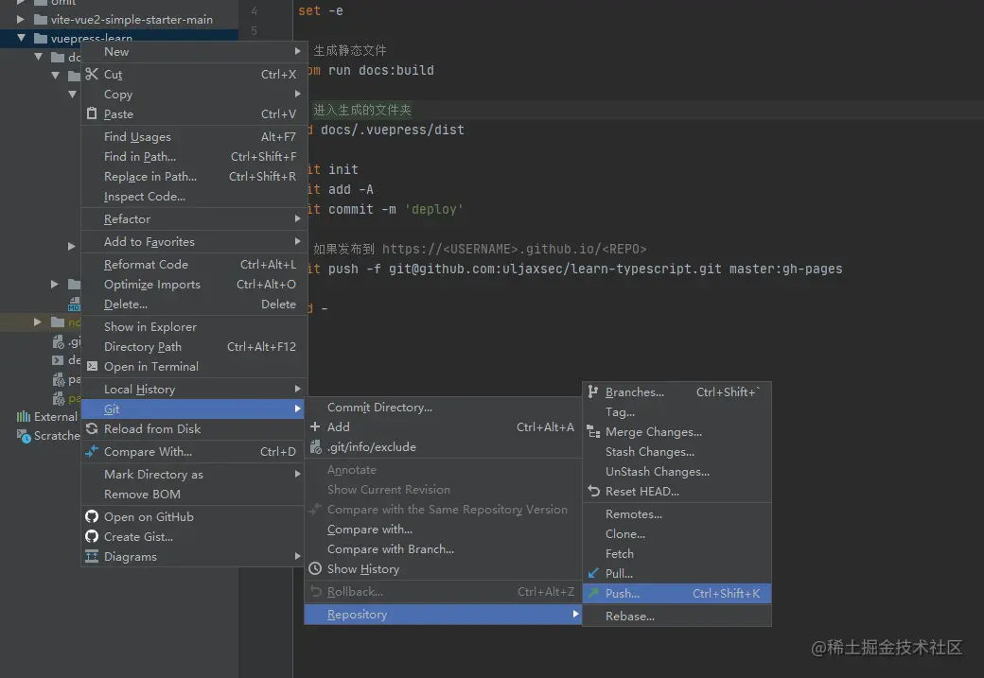Viewport: 984px width, 678px height.
Task: Click the Branches fork icon
Action: click(593, 391)
